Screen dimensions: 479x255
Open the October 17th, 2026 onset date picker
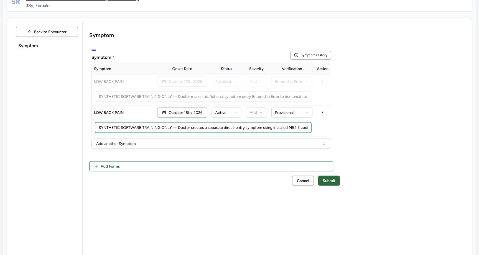click(x=182, y=82)
